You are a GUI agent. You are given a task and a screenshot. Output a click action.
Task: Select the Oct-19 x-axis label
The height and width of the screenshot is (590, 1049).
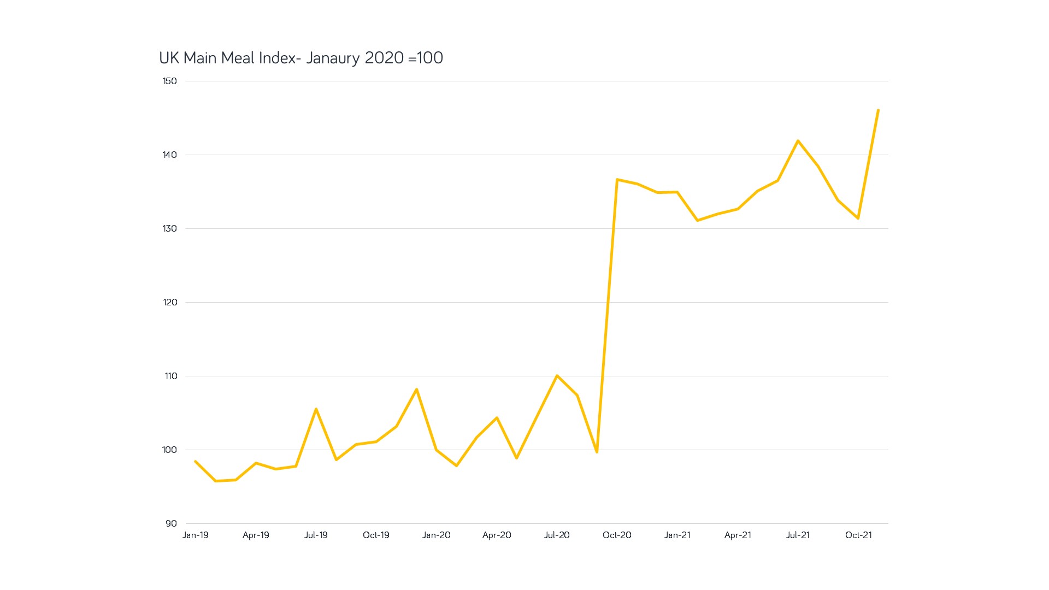tap(376, 535)
